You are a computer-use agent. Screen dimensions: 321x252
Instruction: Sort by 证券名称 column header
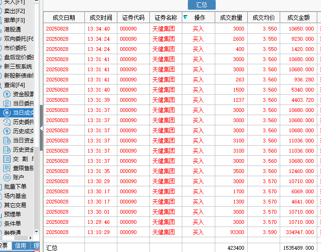166,18
